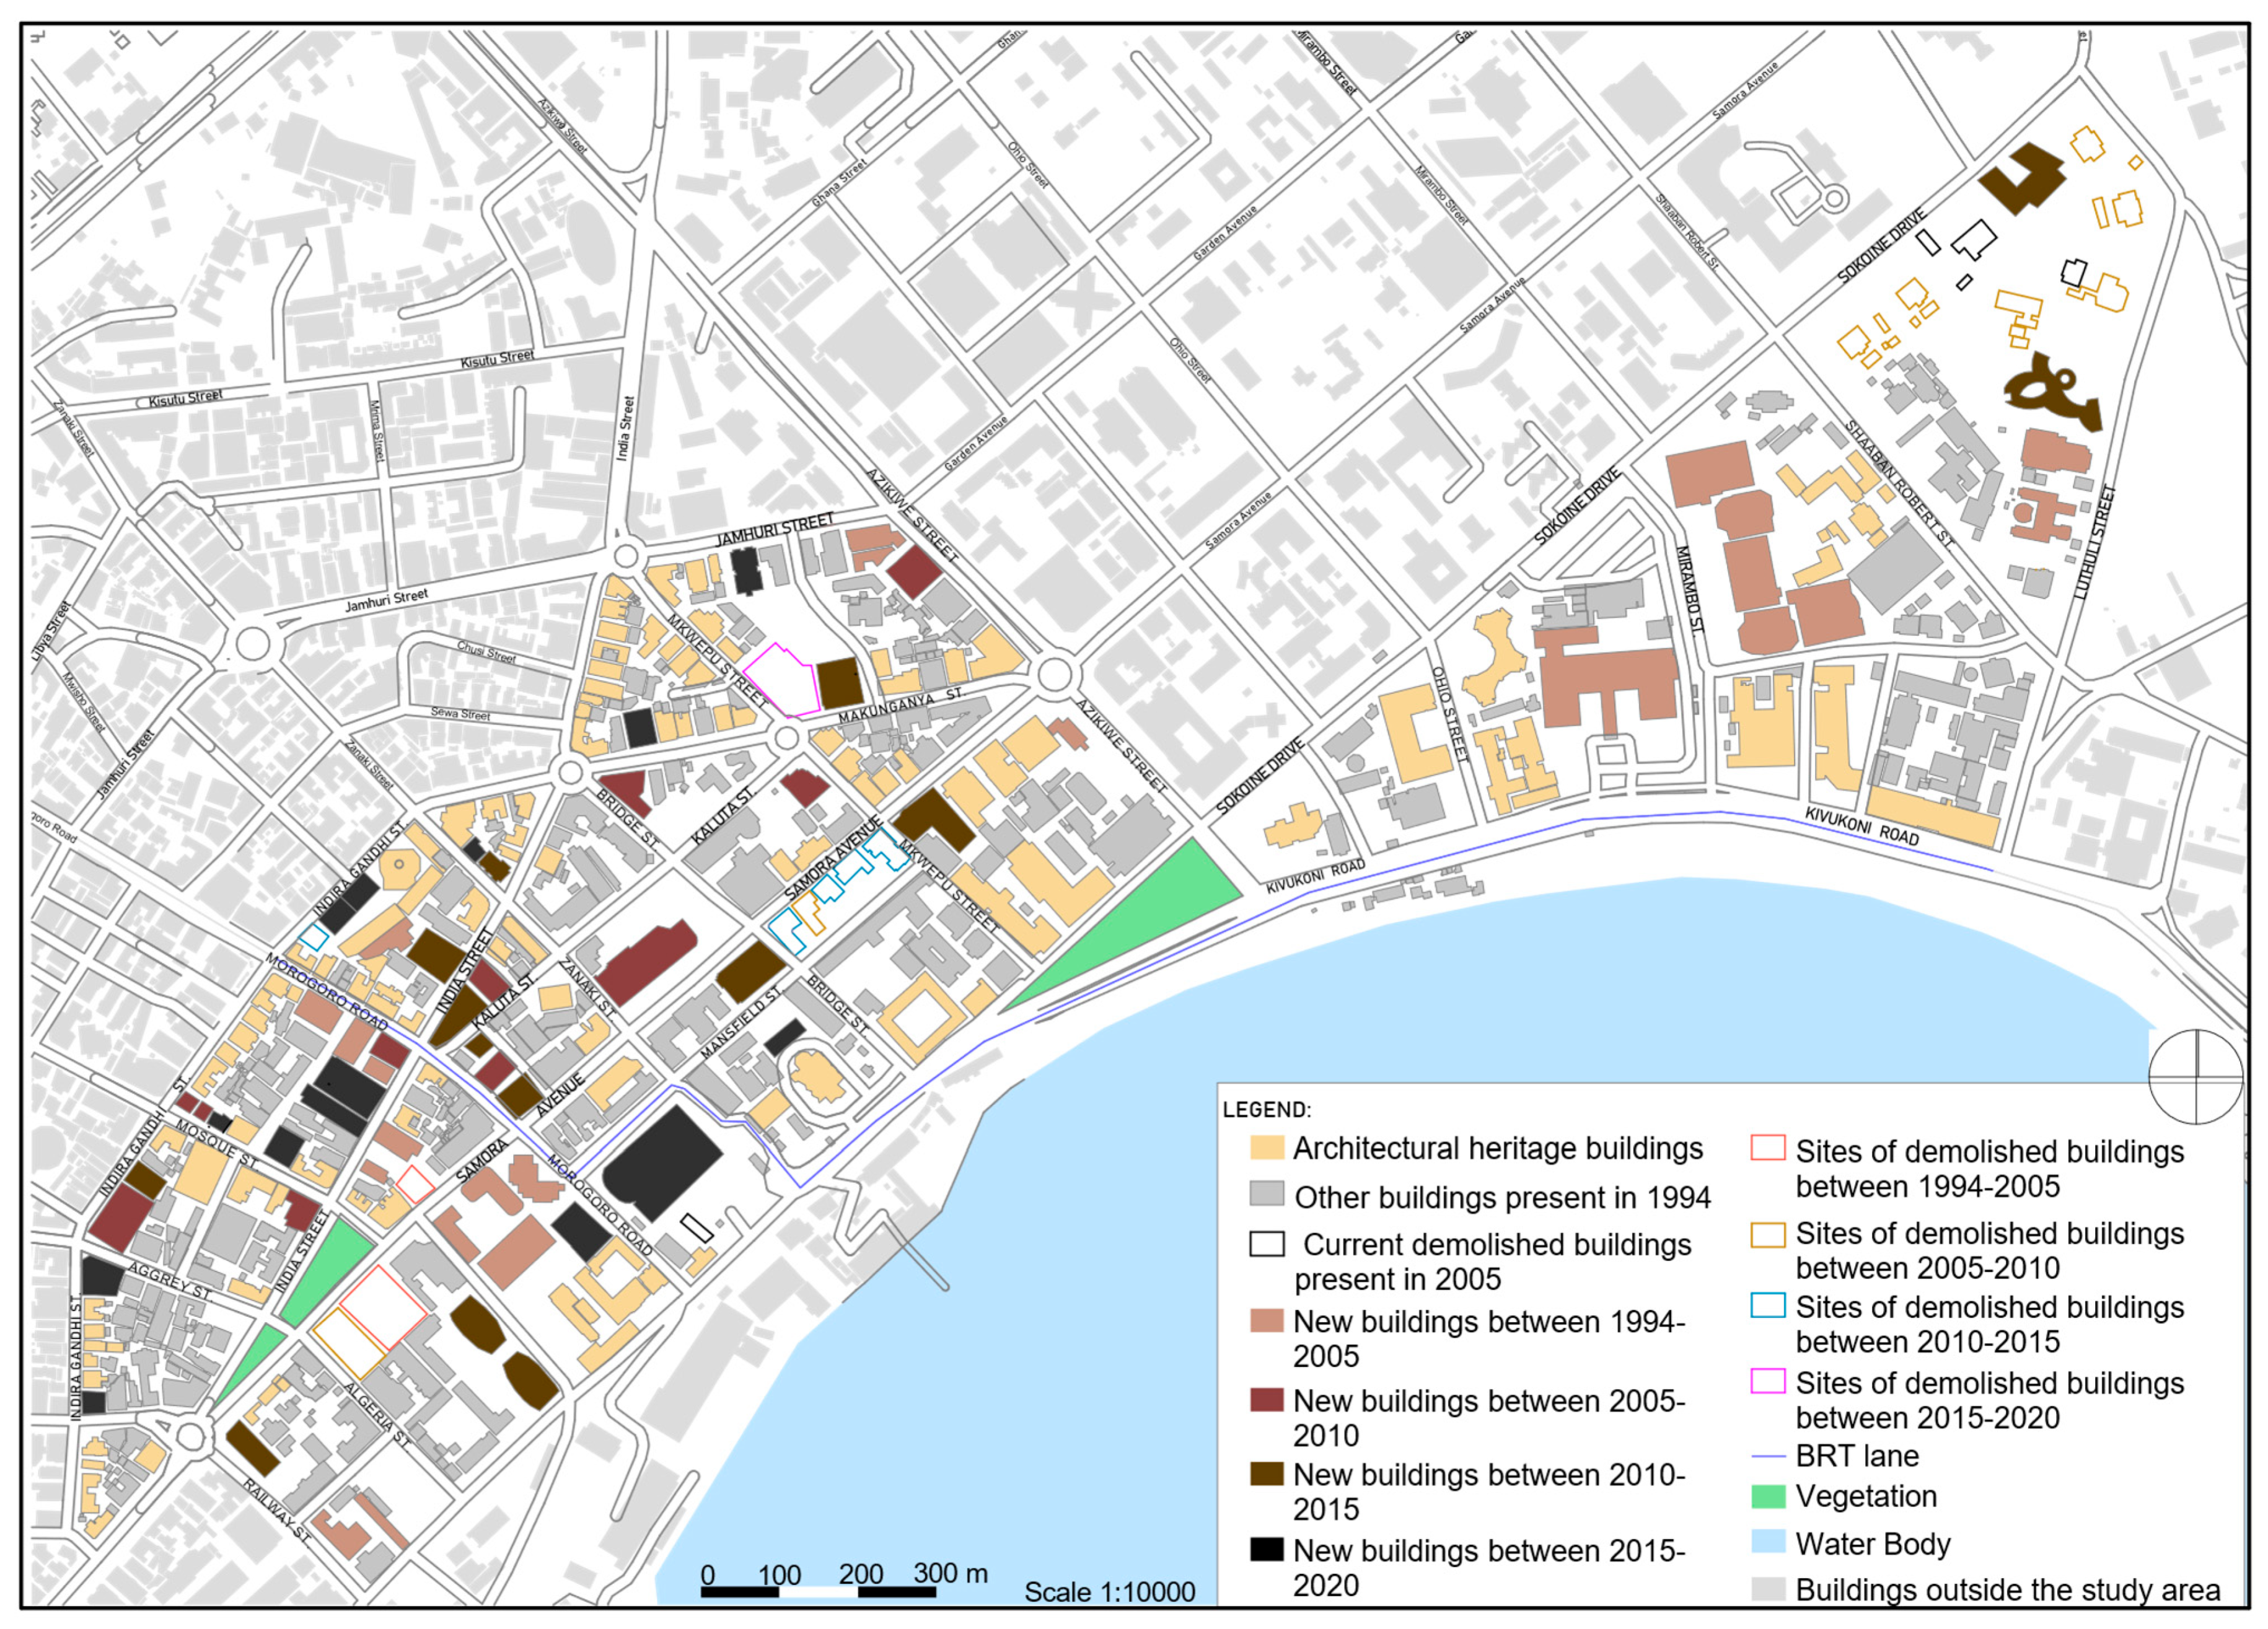Click the BRT lane line symbol in legend
This screenshot has width=2268, height=1629.
[1768, 1456]
